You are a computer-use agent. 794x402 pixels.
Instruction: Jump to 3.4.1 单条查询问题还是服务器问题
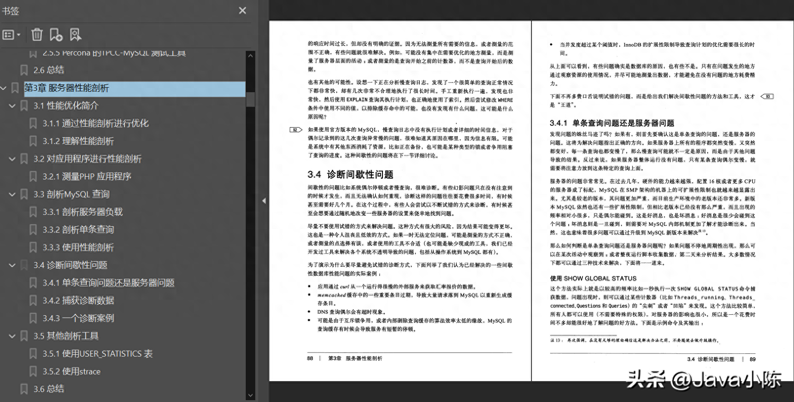[x=109, y=283]
